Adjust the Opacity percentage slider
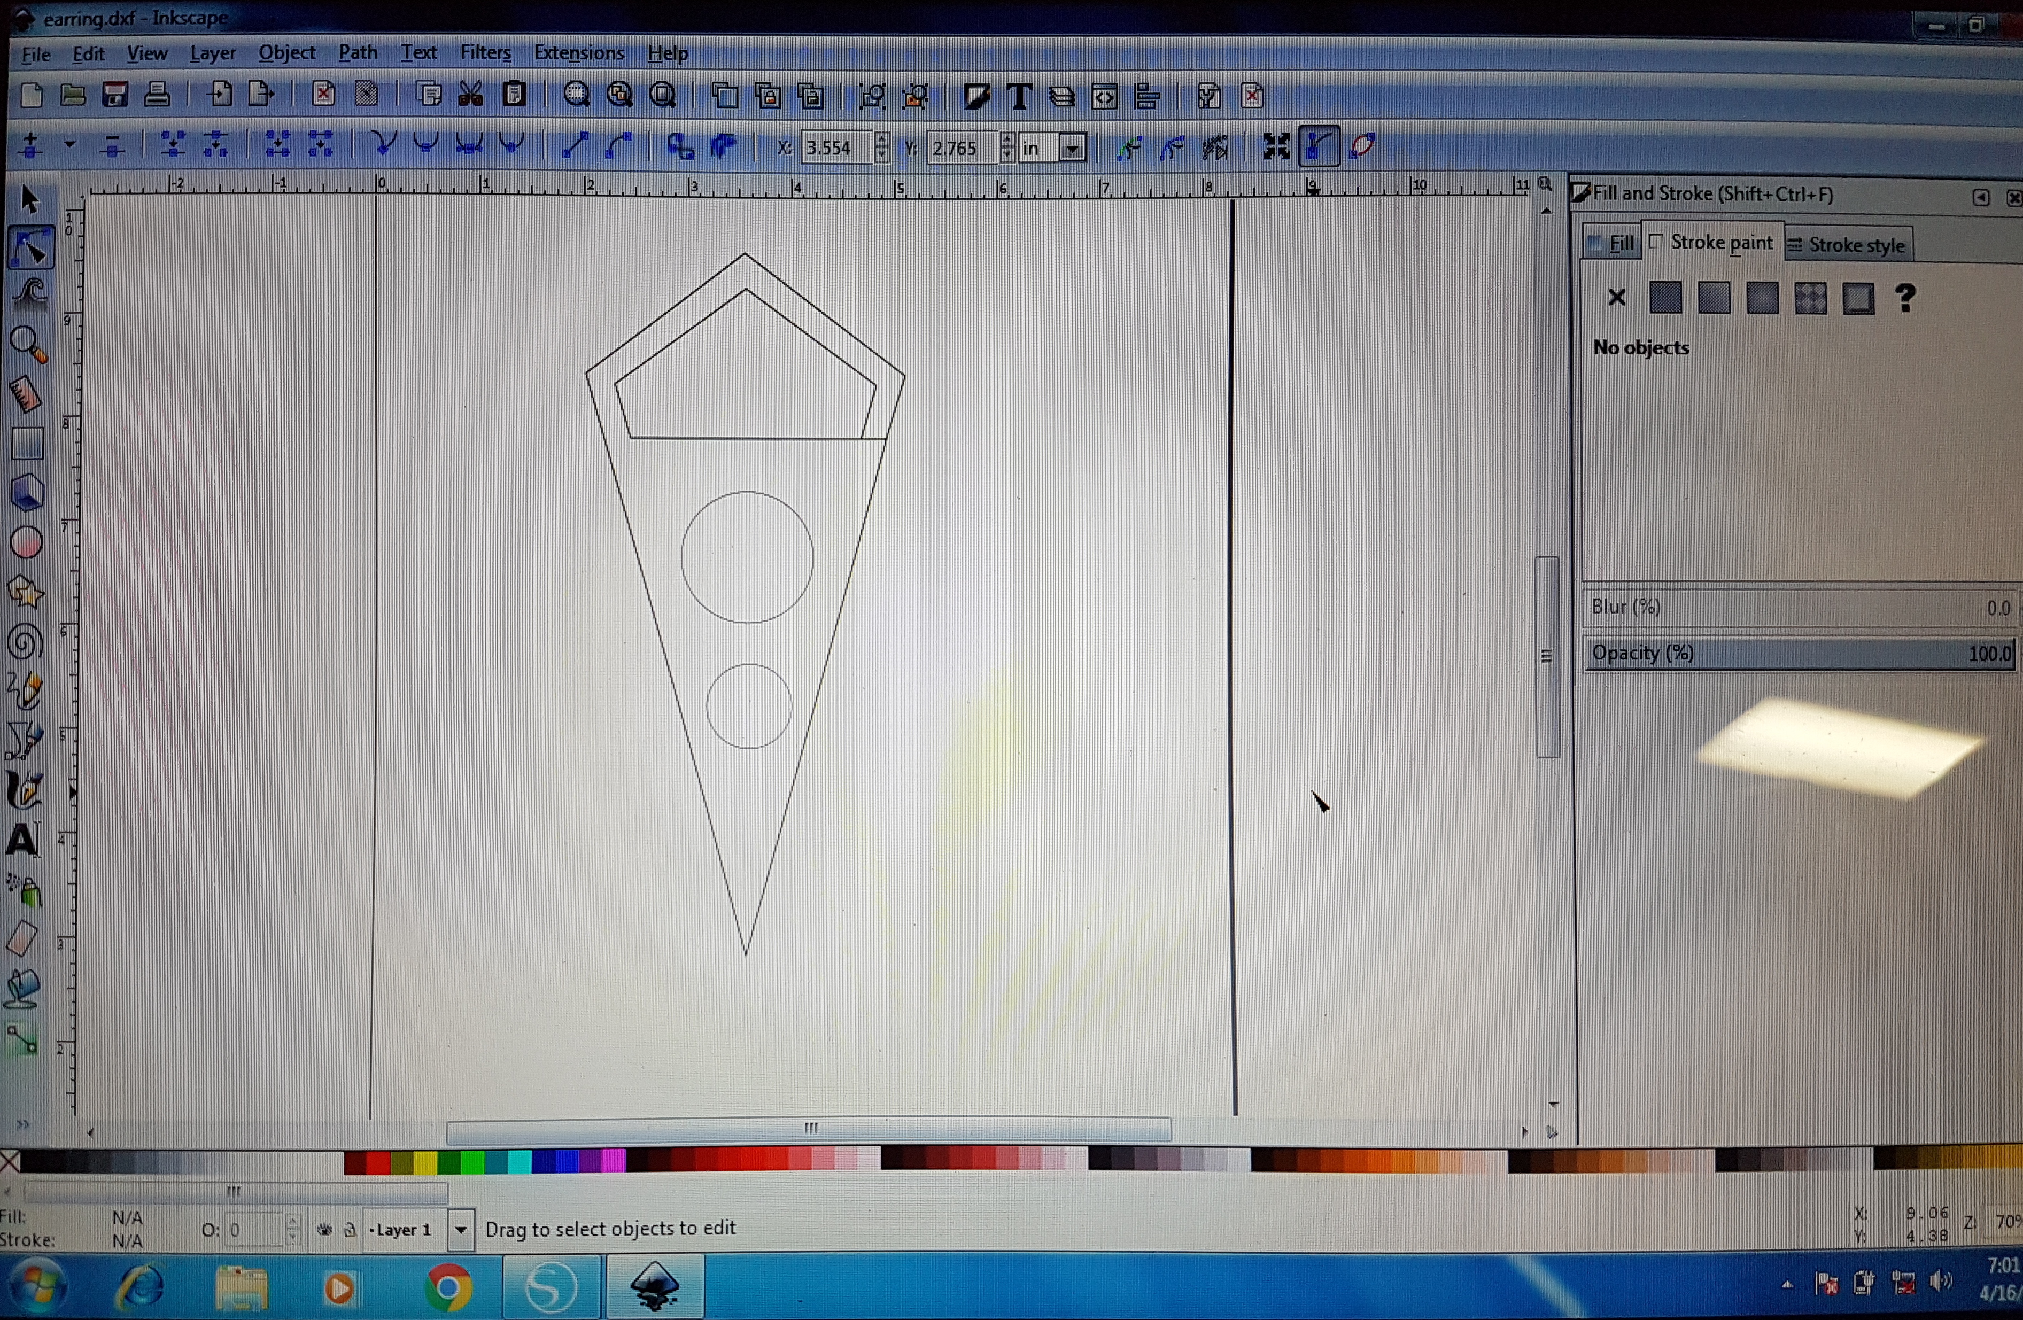Viewport: 2023px width, 1320px height. coord(1800,653)
